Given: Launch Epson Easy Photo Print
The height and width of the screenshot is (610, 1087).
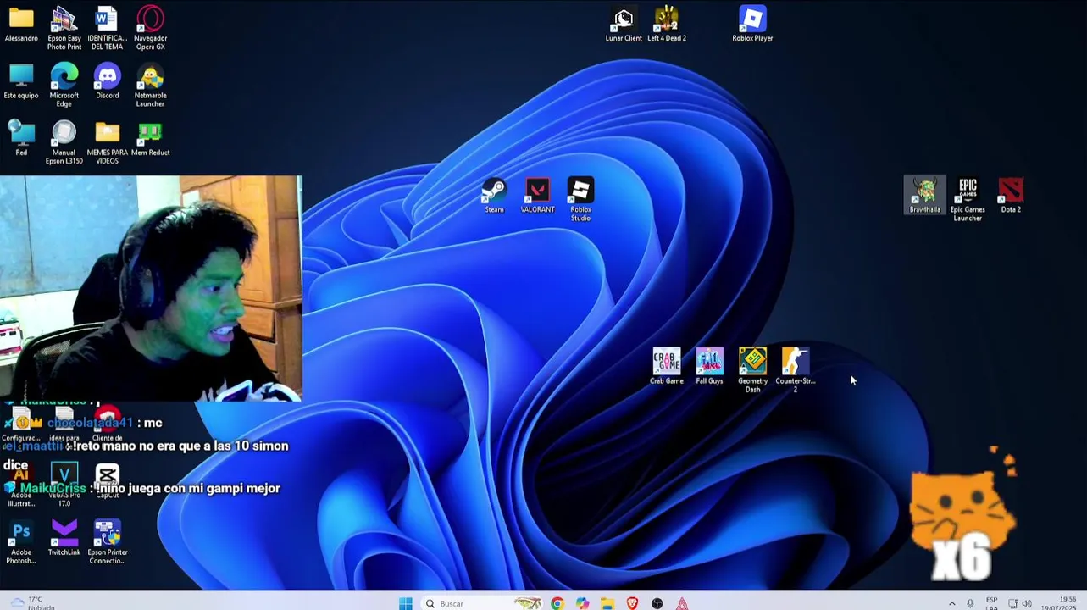Looking at the screenshot, I should (x=64, y=28).
